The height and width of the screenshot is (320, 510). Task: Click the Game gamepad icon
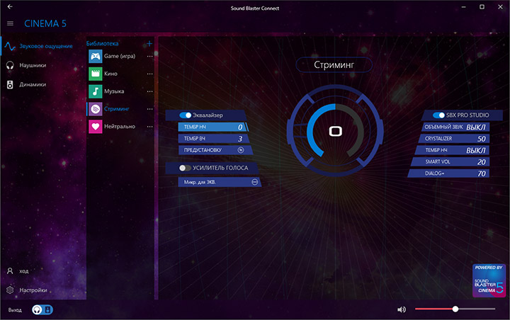96,56
